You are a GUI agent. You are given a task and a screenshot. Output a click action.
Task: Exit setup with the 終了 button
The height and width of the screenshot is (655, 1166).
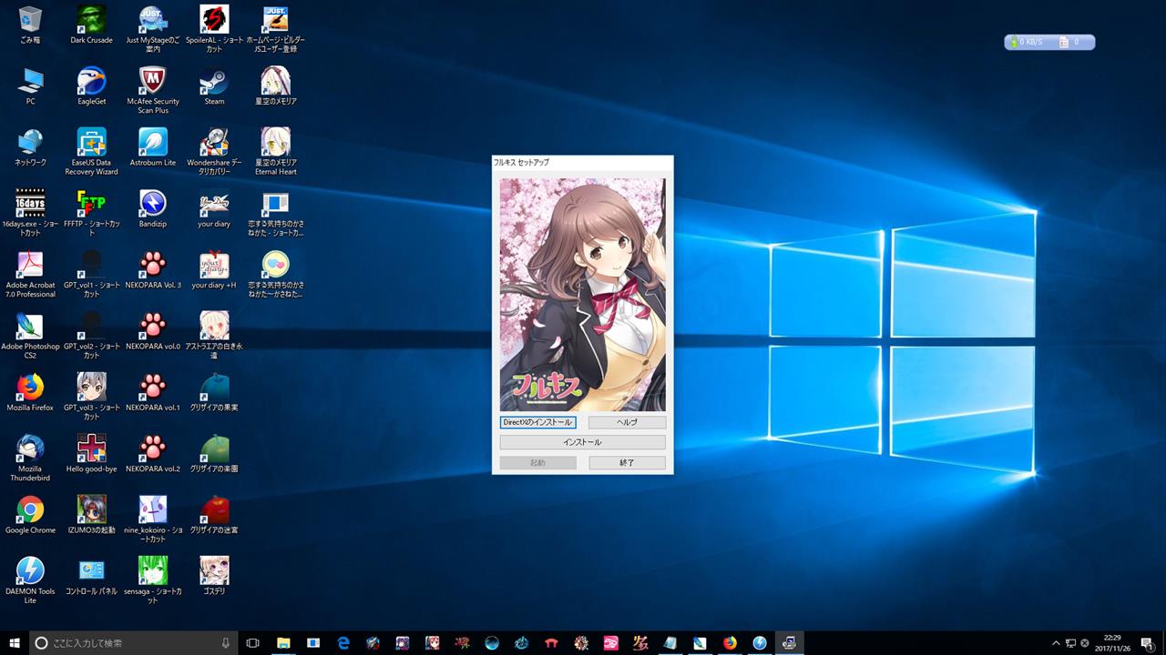(x=627, y=462)
